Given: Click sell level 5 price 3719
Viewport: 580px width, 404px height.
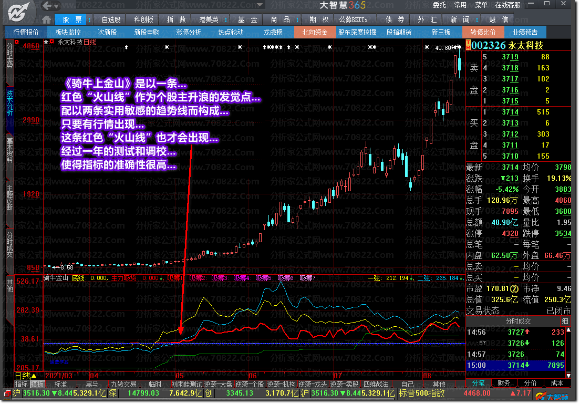Looking at the screenshot, I should [510, 57].
